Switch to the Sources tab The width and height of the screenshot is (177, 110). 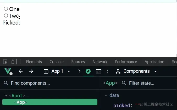[78, 62]
